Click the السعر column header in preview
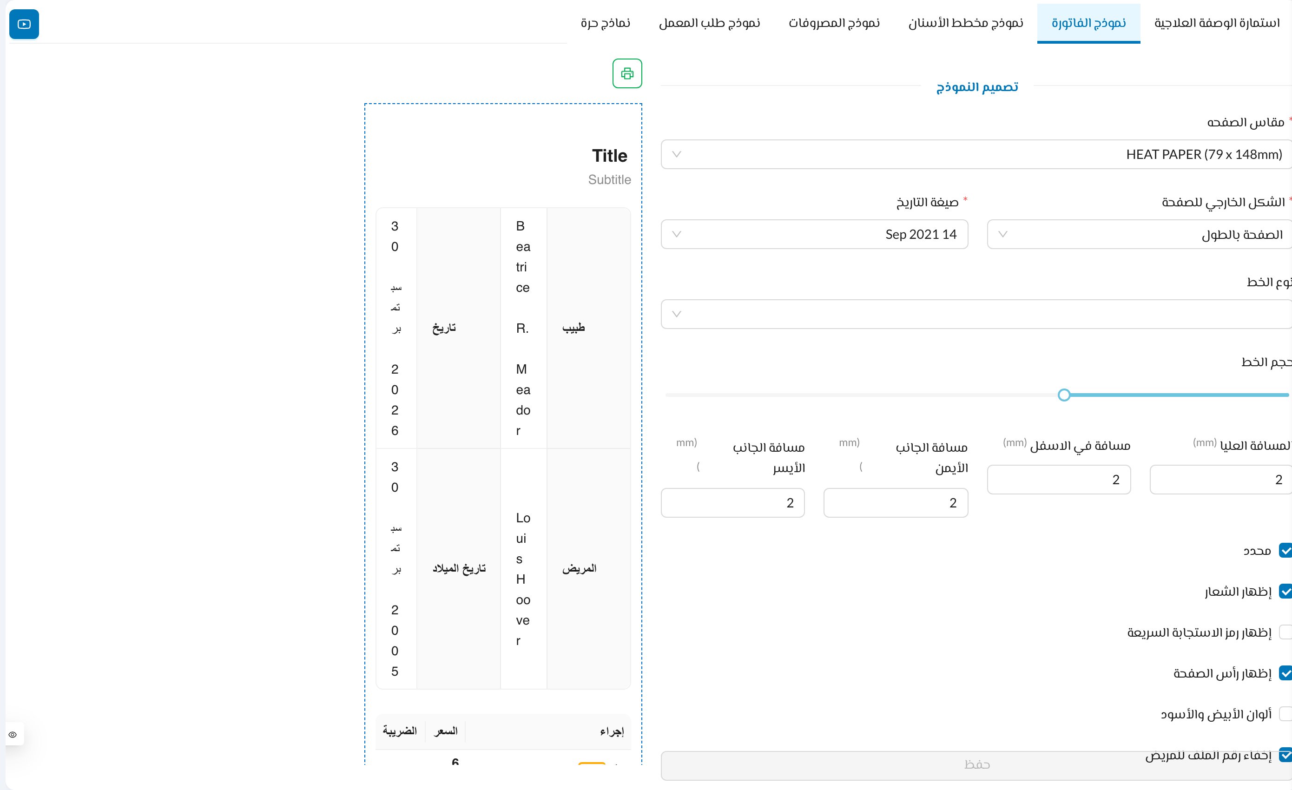1292x790 pixels. (x=446, y=731)
